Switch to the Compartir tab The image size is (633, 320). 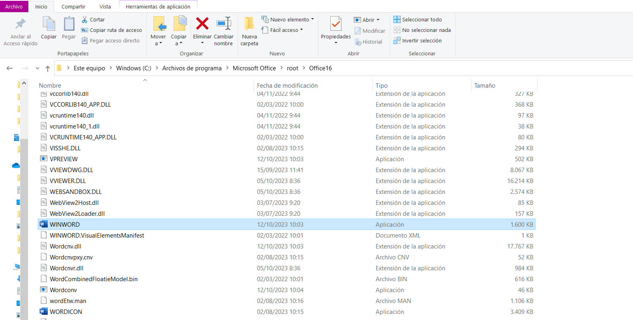(73, 6)
